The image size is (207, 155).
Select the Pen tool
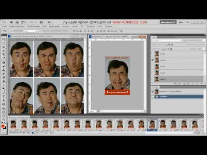[4, 93]
